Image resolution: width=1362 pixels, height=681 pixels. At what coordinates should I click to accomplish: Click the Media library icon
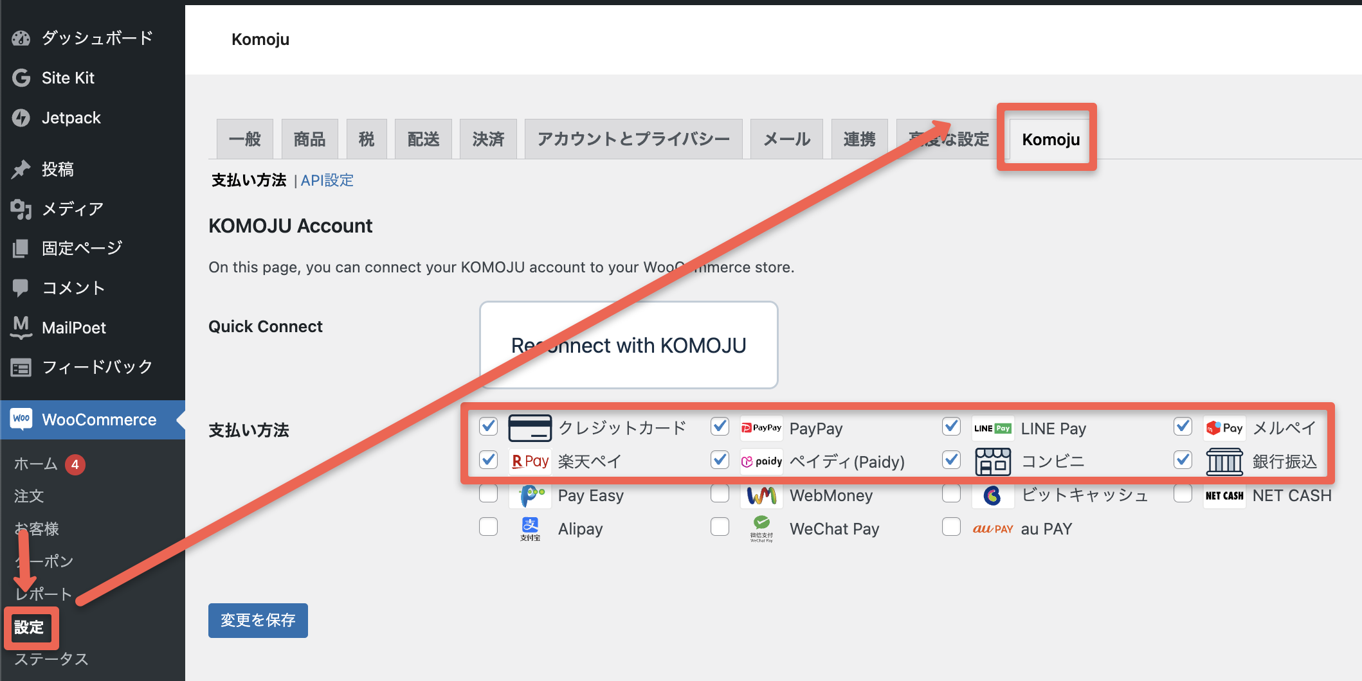coord(21,209)
